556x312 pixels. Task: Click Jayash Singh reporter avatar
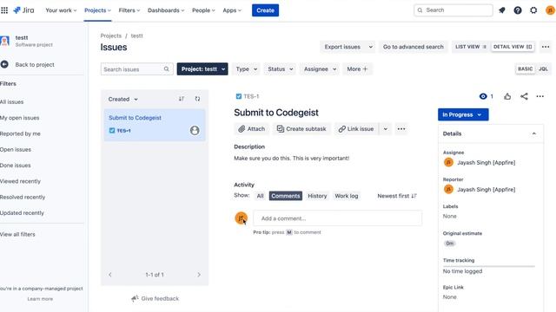(x=448, y=189)
